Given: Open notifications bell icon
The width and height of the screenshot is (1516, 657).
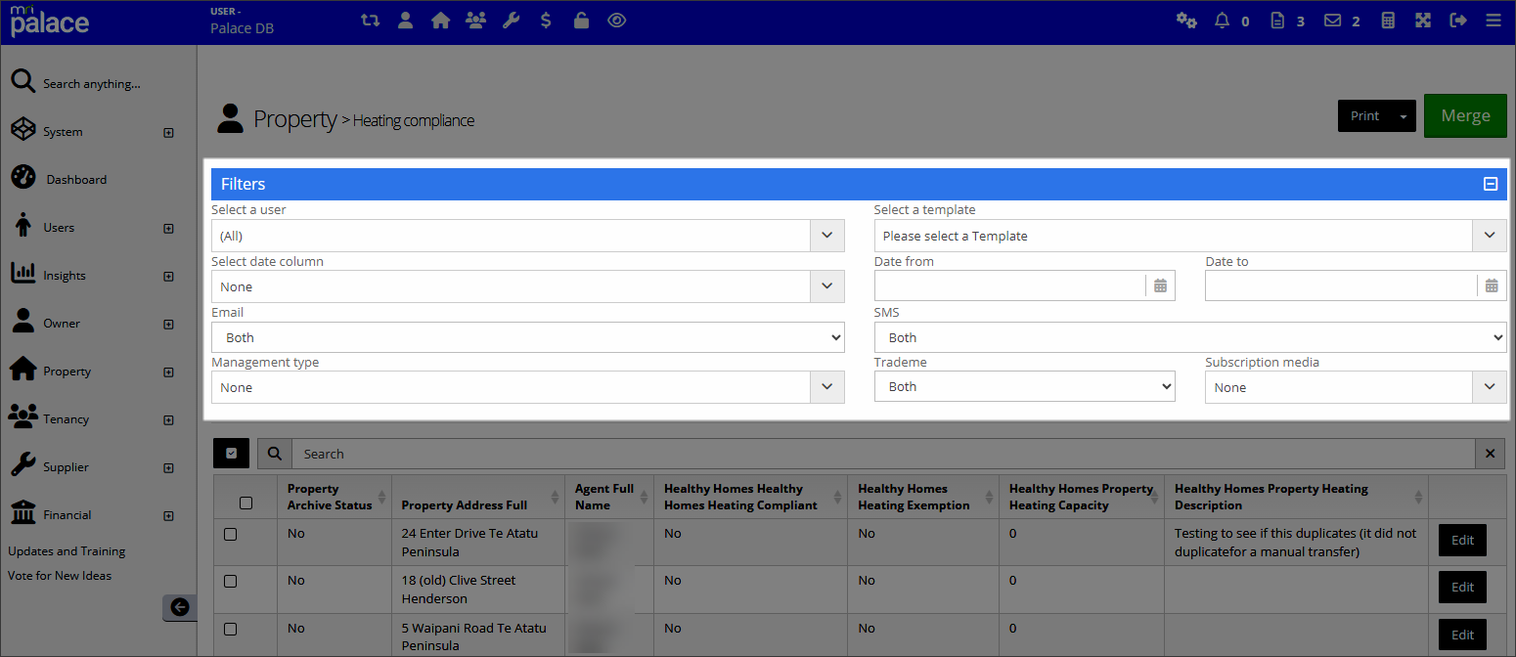Looking at the screenshot, I should (x=1222, y=21).
